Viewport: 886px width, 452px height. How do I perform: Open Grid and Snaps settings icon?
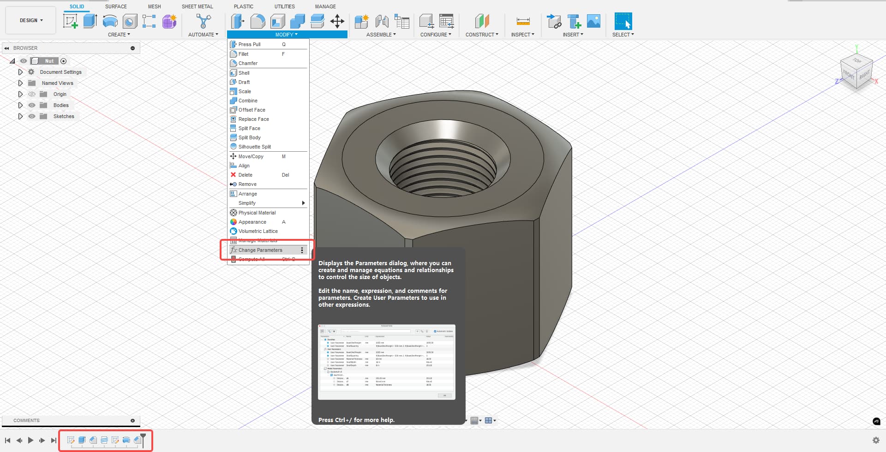(x=475, y=420)
